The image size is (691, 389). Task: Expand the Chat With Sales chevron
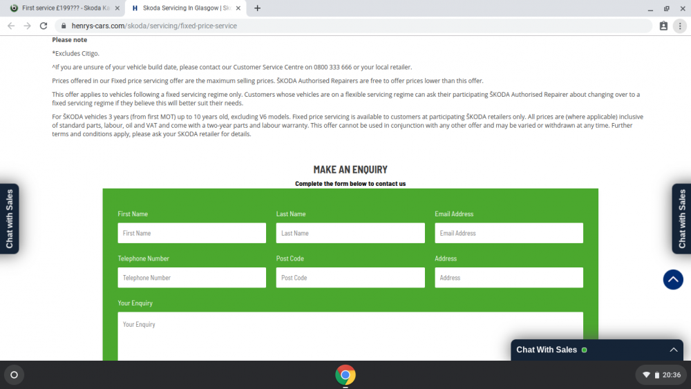[673, 350]
